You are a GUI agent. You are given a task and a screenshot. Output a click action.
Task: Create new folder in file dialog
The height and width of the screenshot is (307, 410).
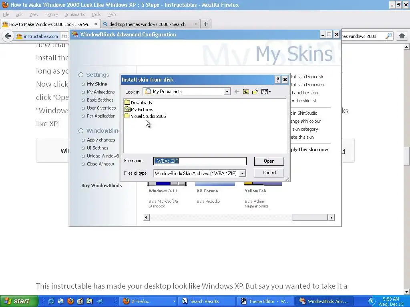click(x=255, y=92)
